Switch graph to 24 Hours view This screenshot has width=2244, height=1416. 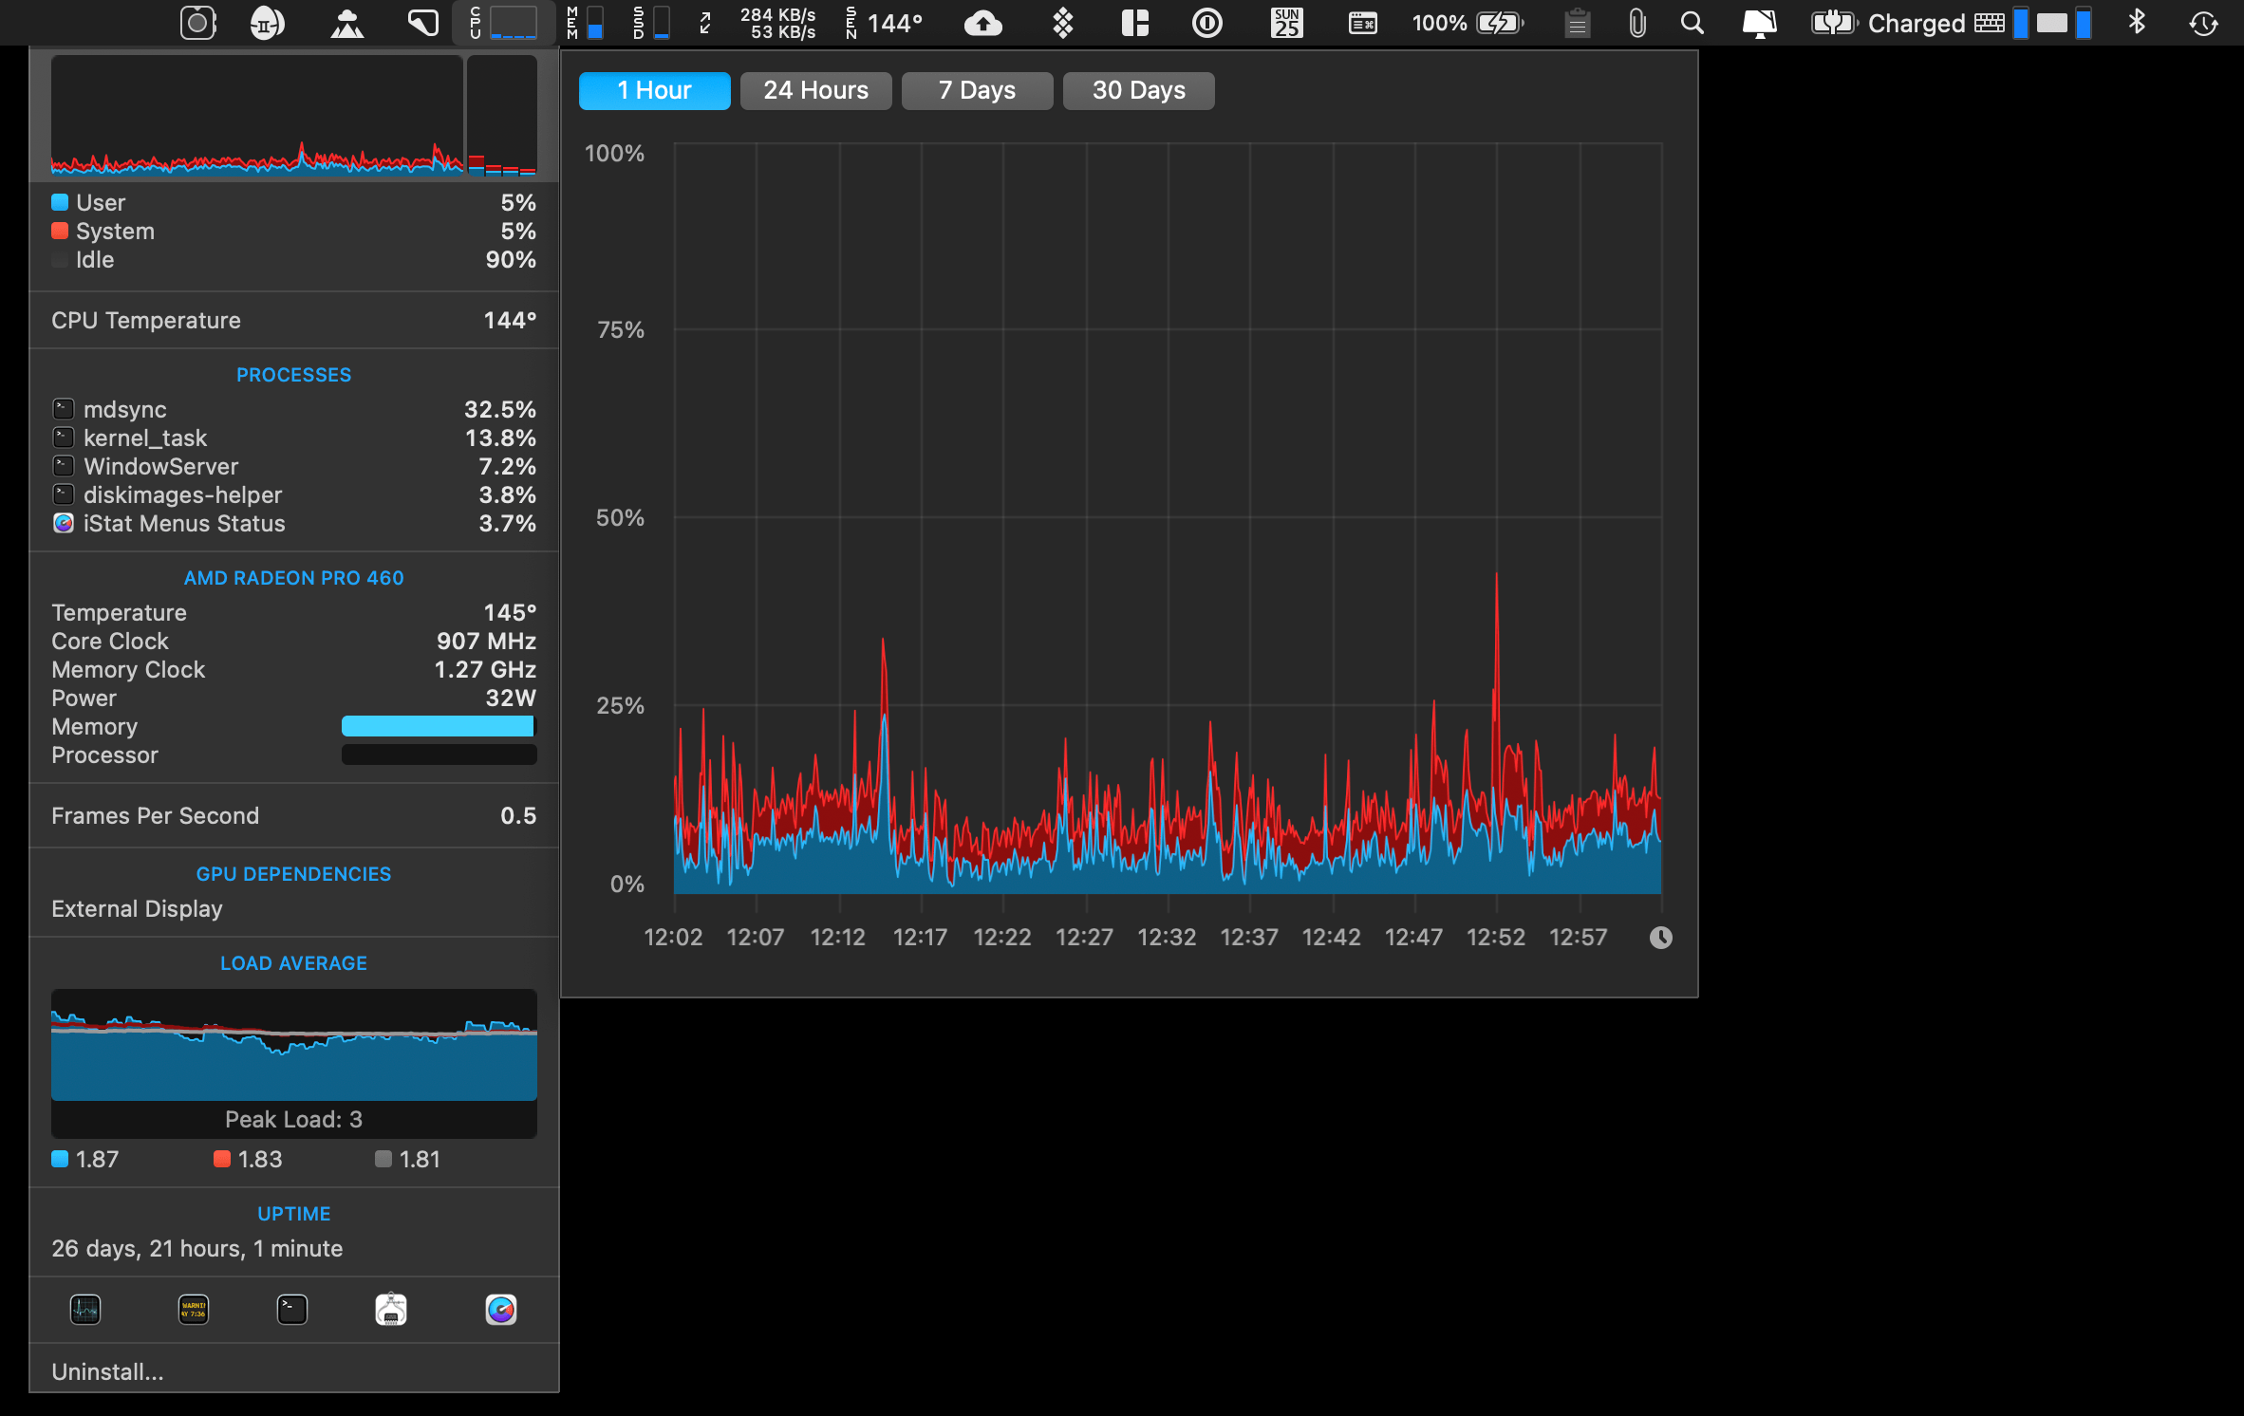[815, 90]
